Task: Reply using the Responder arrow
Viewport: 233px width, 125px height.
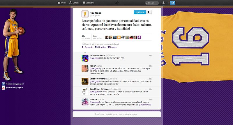Action: pyautogui.click(x=88, y=47)
